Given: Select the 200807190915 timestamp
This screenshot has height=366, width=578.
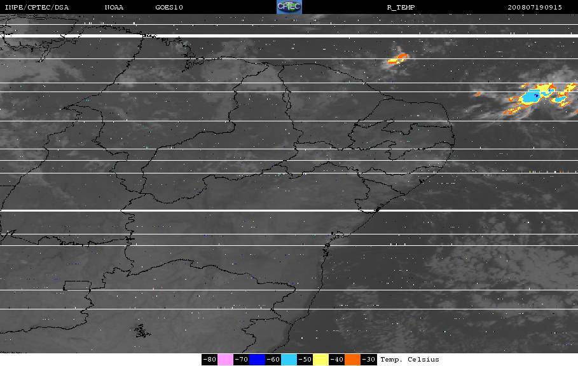Looking at the screenshot, I should click(x=535, y=8).
